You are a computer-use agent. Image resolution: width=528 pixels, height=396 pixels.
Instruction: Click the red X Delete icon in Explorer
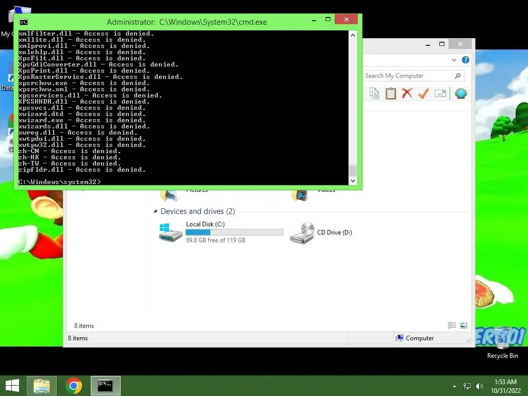[407, 93]
